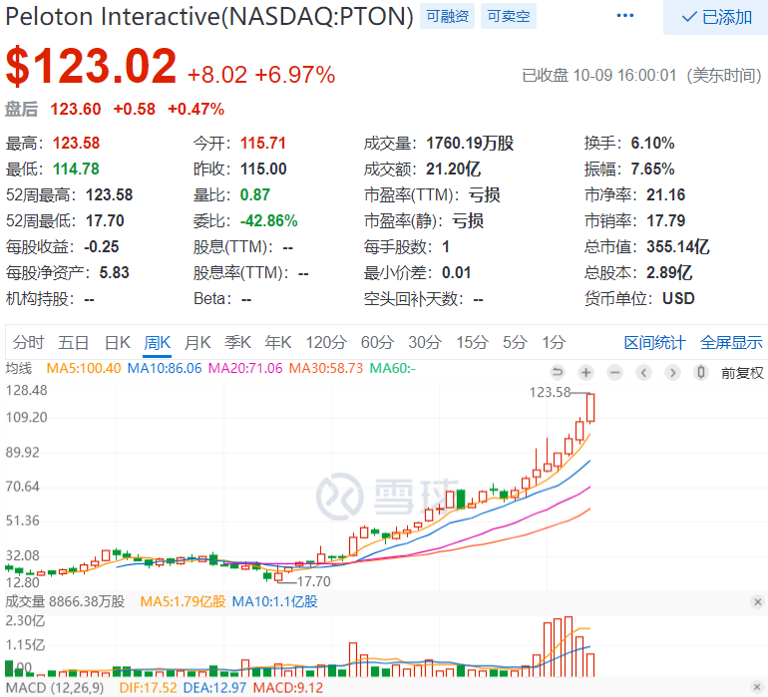Click the DIF:17.52 value
Viewport: 768px width, 697px height.
click(x=148, y=688)
